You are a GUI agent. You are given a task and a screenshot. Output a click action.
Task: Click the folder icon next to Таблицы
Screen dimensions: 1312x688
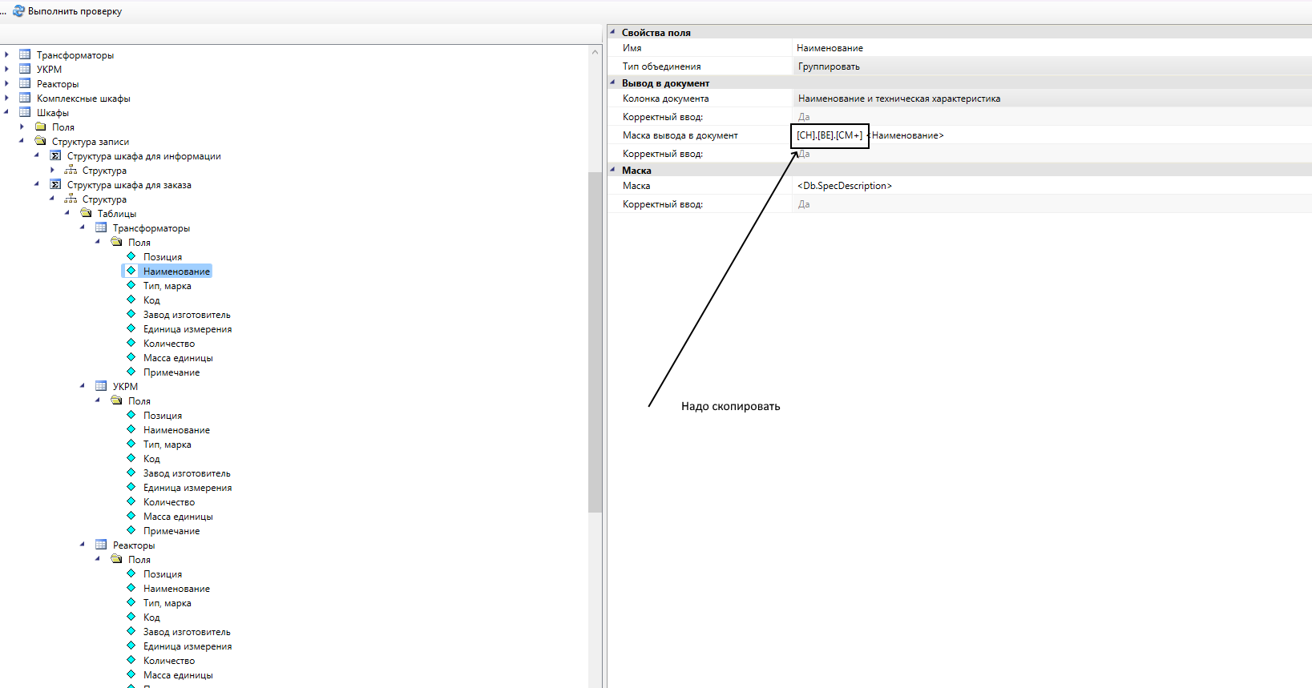pyautogui.click(x=86, y=214)
